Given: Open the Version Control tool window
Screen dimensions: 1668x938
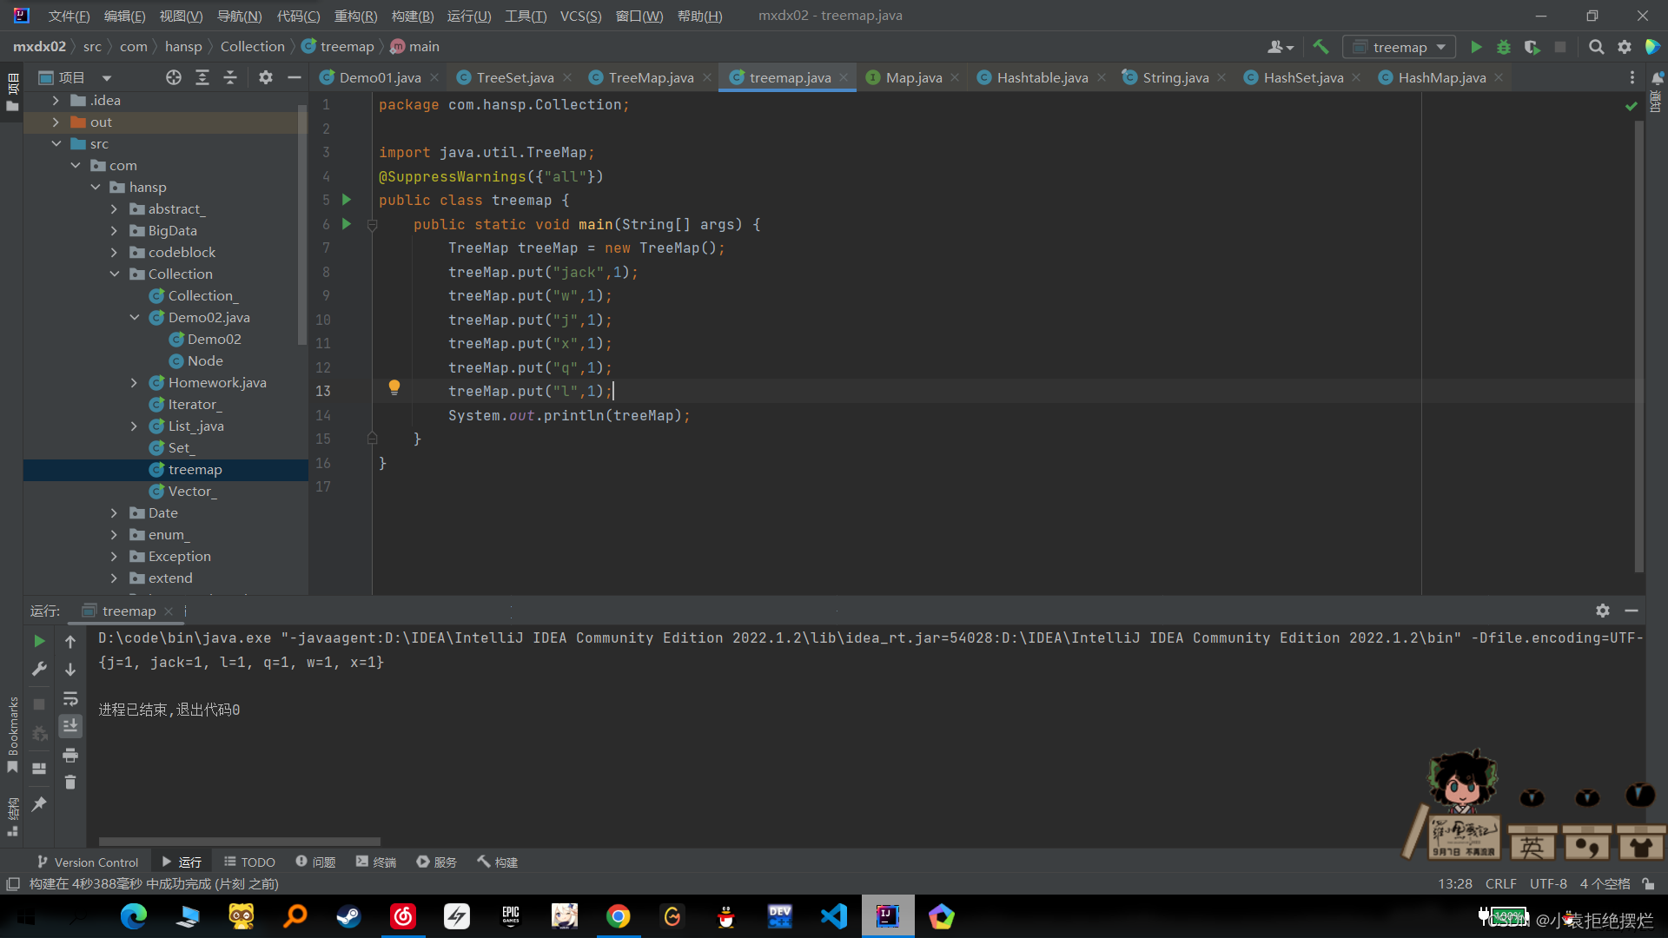Looking at the screenshot, I should (x=88, y=862).
